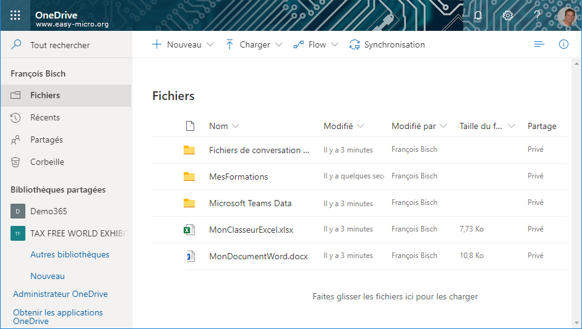
Task: Click 'Il y a quelques sec' modified time
Action: [x=354, y=177]
